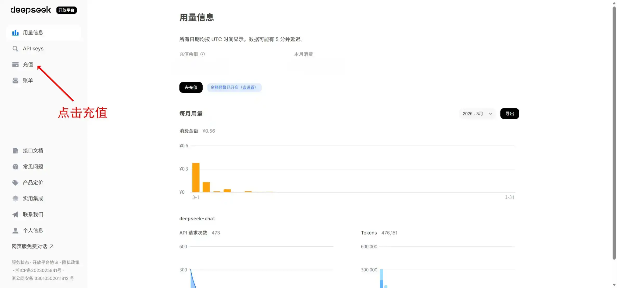Image resolution: width=617 pixels, height=288 pixels.
Task: Go to the 充值 page in sidebar
Action: 44,64
